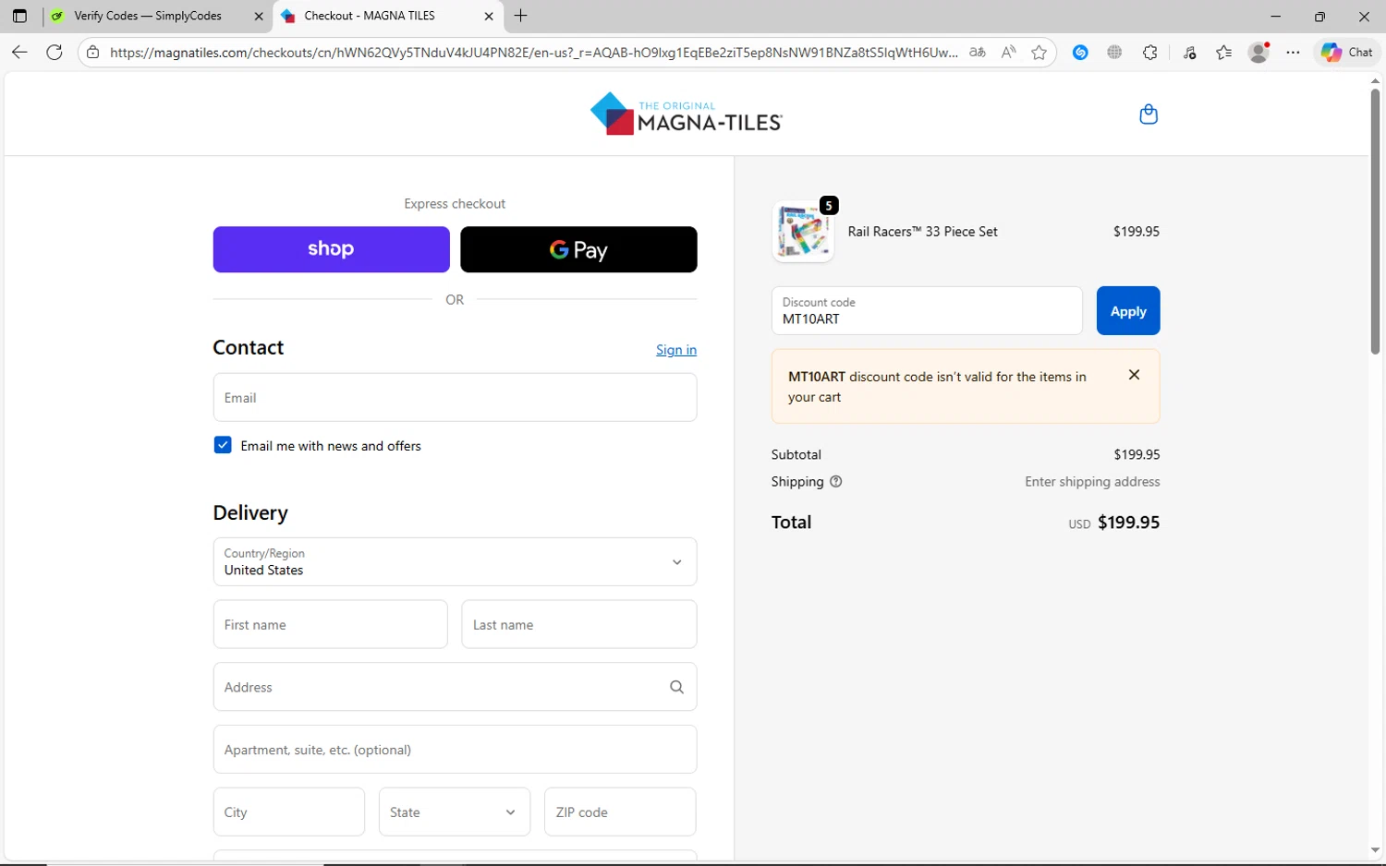Expand the State dropdown
The image size is (1386, 866).
455,812
